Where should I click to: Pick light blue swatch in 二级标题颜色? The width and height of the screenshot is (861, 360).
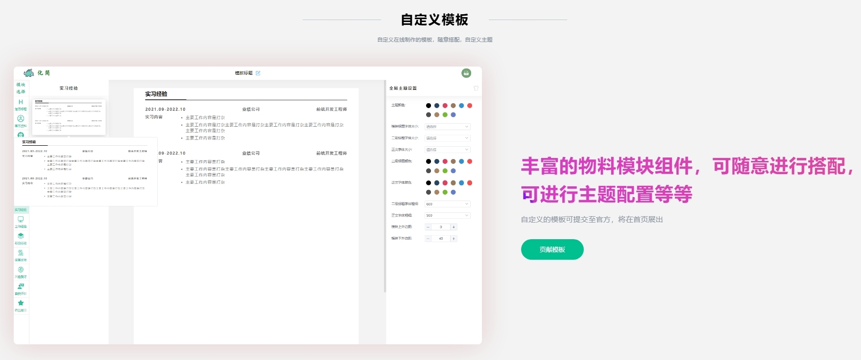(461, 161)
